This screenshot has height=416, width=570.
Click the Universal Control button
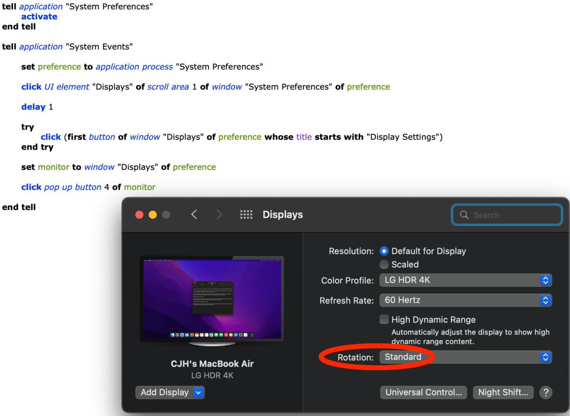pos(424,392)
